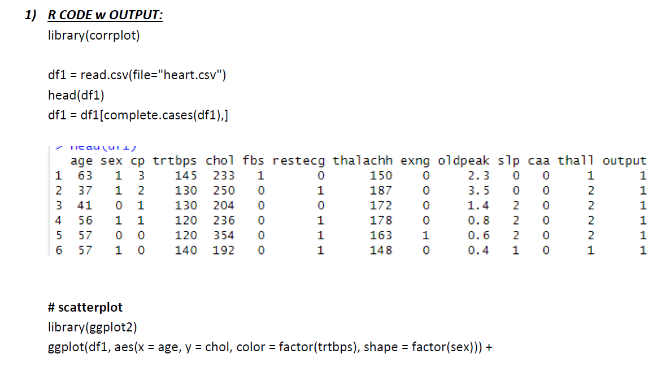Click the read.csv heart.csv code line

pos(137,75)
